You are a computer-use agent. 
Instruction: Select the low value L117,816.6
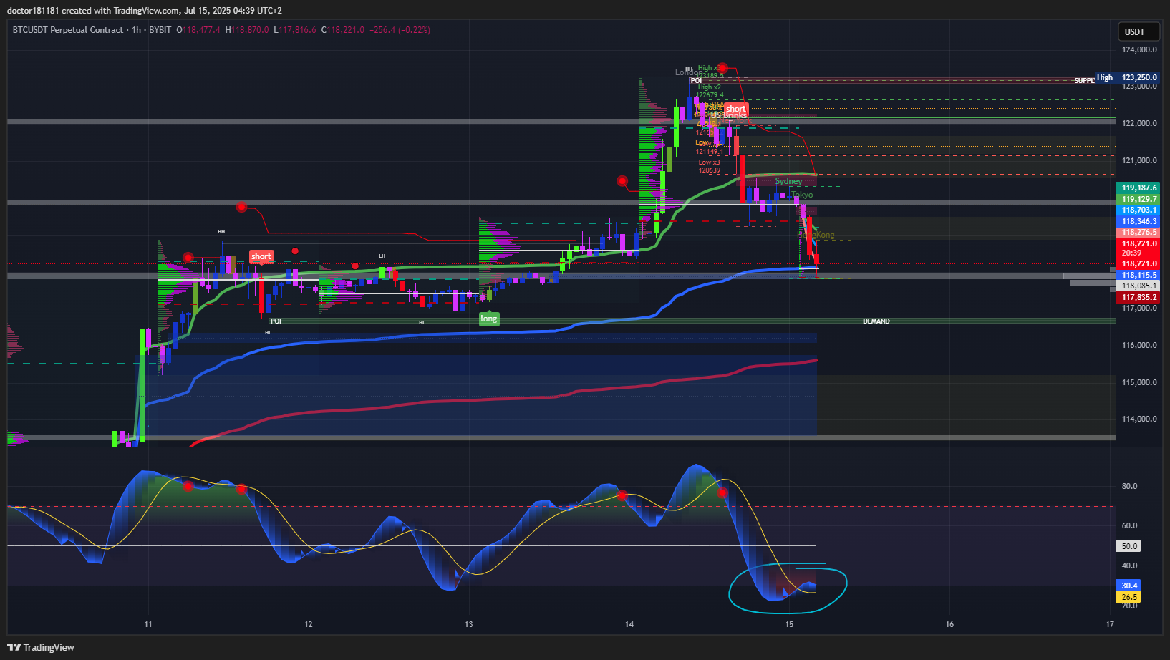click(295, 30)
